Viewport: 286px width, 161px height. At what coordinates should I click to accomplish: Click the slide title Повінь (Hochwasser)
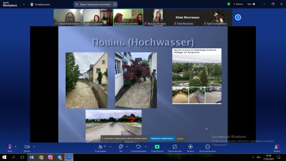pos(143,42)
